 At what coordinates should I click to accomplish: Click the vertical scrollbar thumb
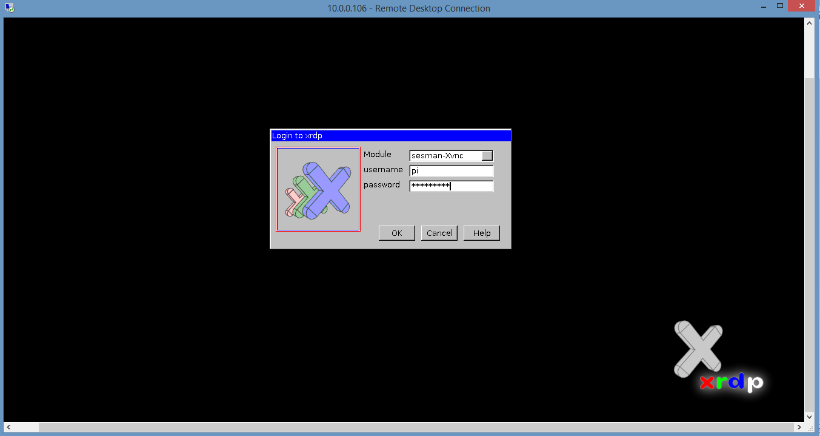(x=810, y=244)
